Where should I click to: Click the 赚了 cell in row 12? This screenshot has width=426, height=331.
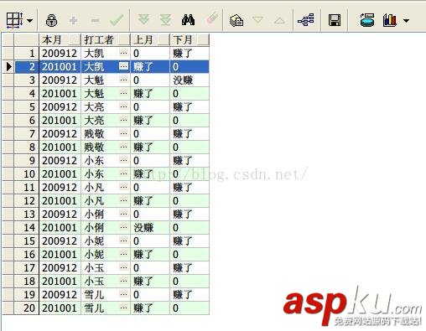[150, 200]
